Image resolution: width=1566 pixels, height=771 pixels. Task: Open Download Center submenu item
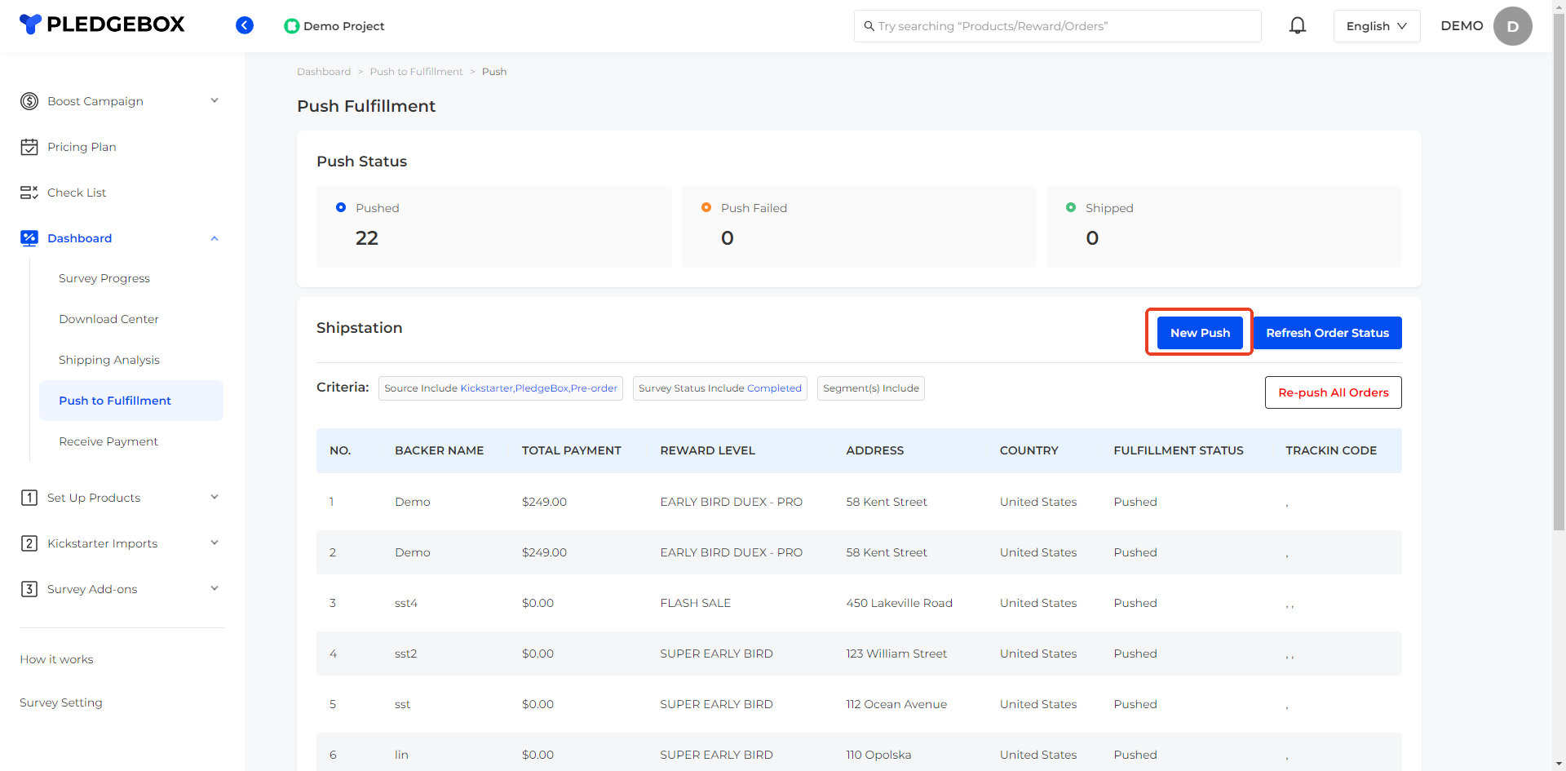coord(108,319)
